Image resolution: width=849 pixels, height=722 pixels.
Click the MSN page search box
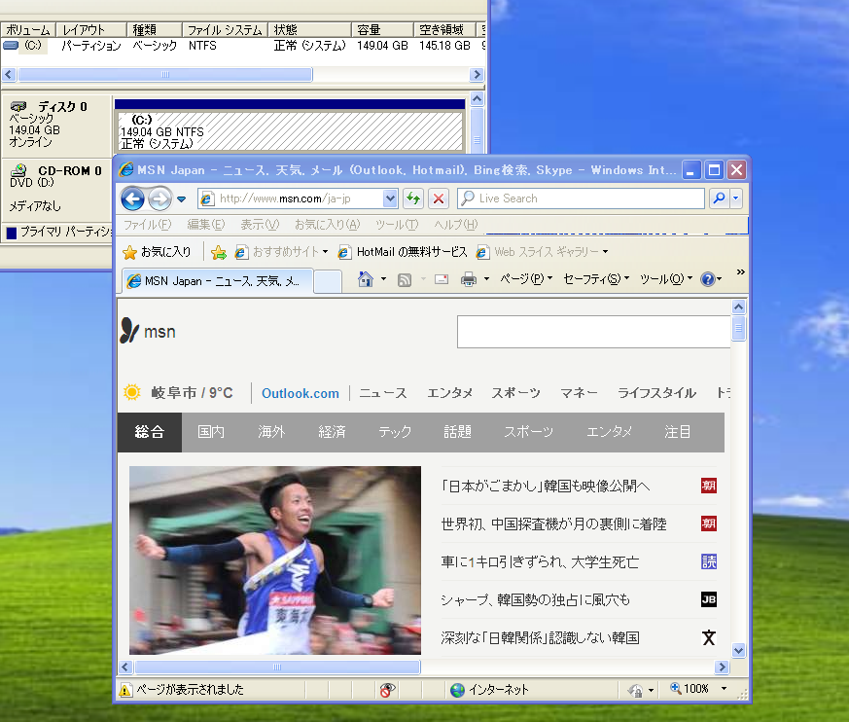(593, 332)
